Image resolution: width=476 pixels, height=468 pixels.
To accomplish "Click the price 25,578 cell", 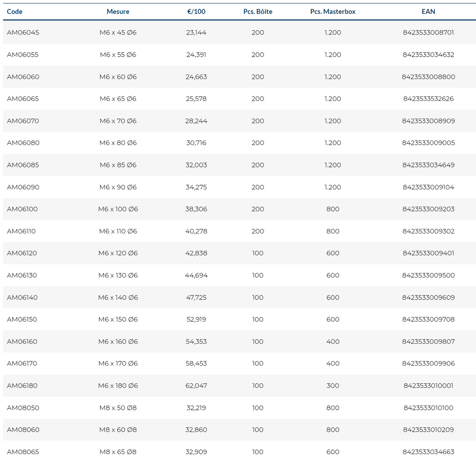I will (196, 99).
